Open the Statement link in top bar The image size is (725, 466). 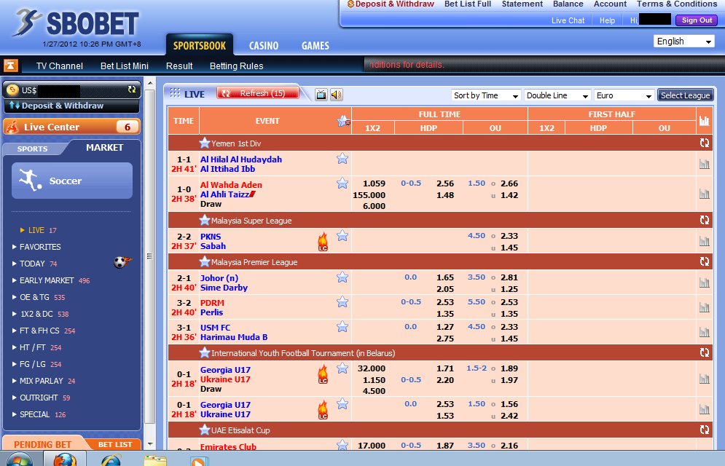tap(522, 4)
